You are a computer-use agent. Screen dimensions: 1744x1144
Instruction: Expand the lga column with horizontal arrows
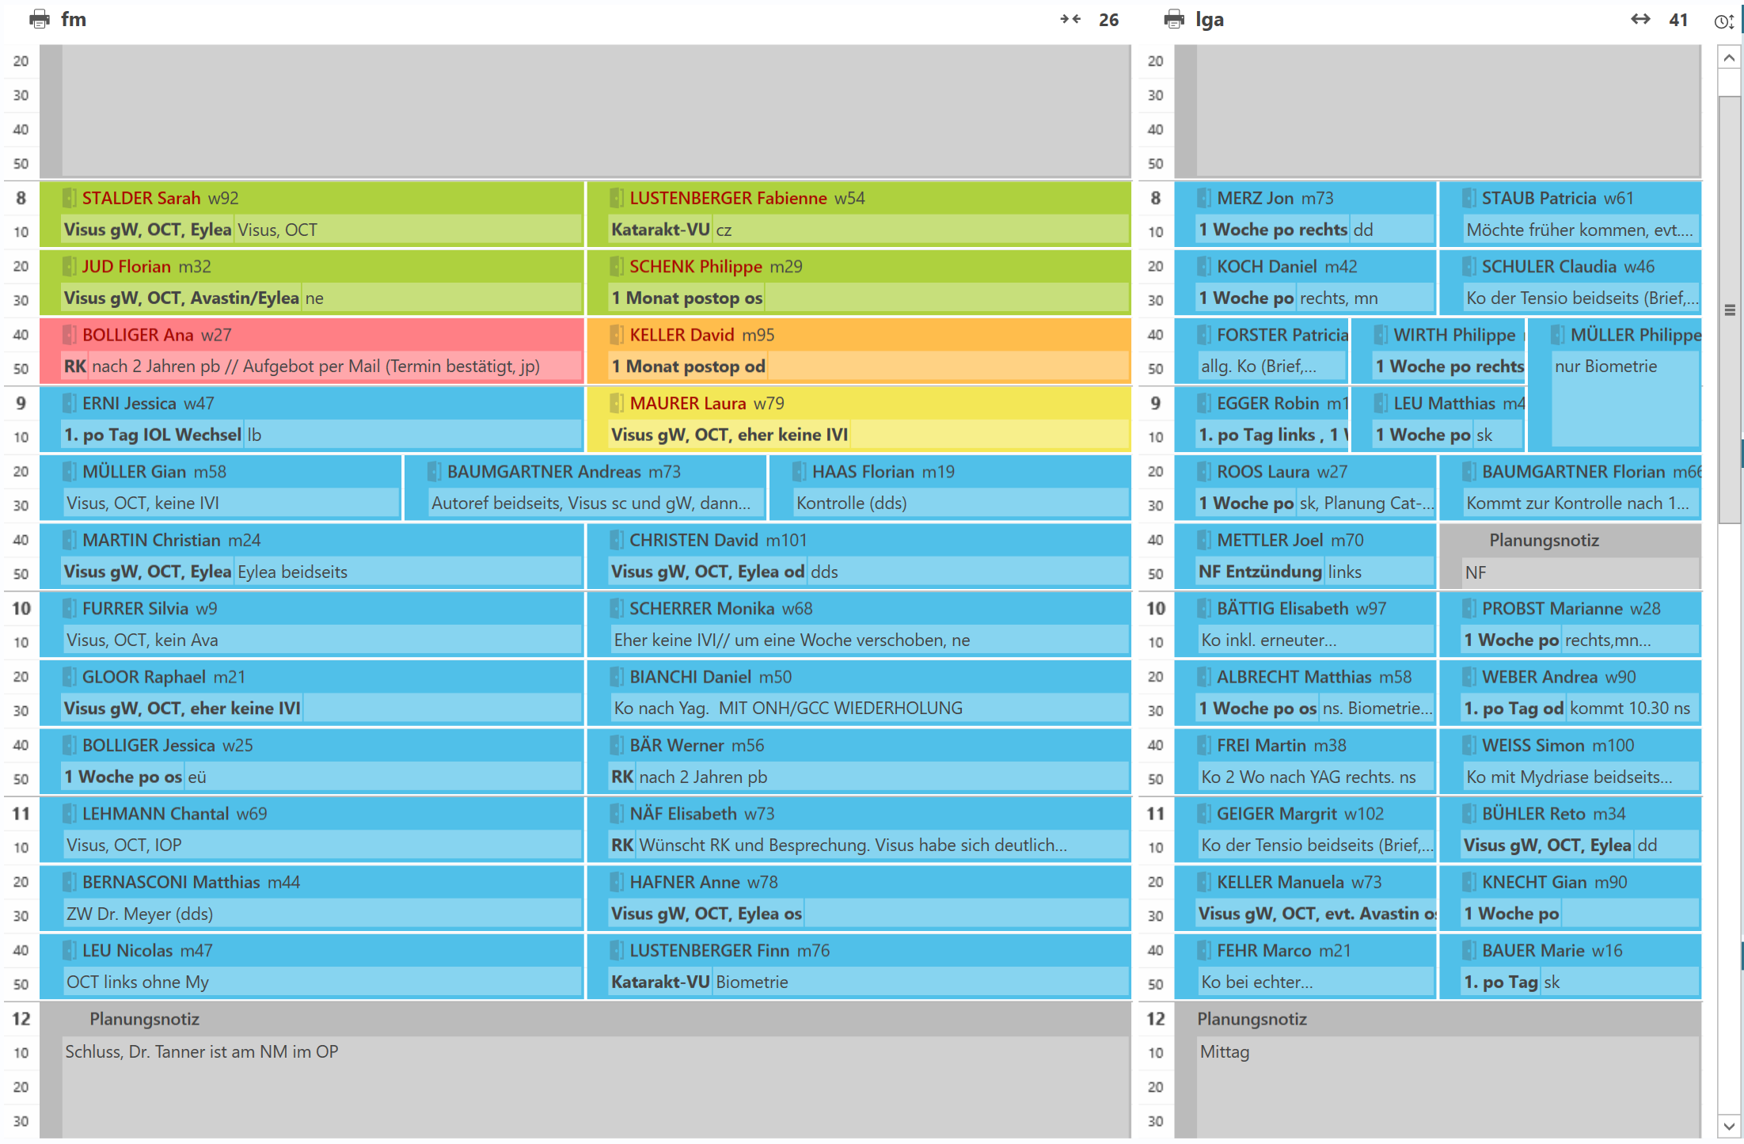1640,19
